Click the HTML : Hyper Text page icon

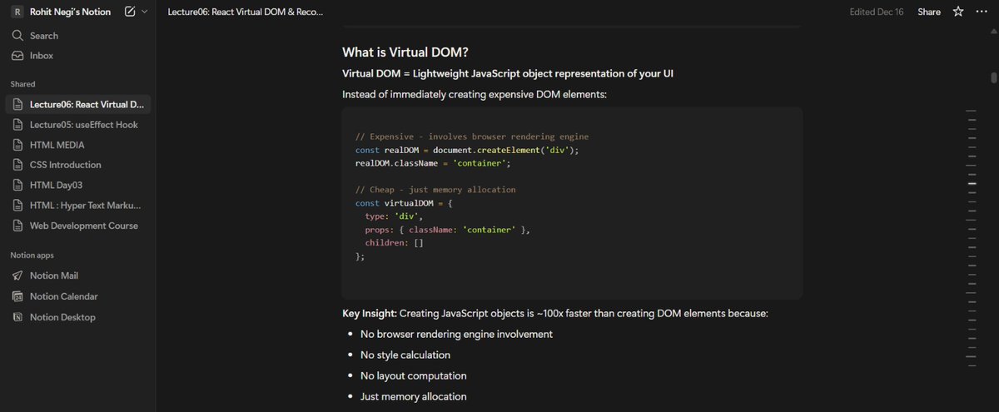click(18, 205)
